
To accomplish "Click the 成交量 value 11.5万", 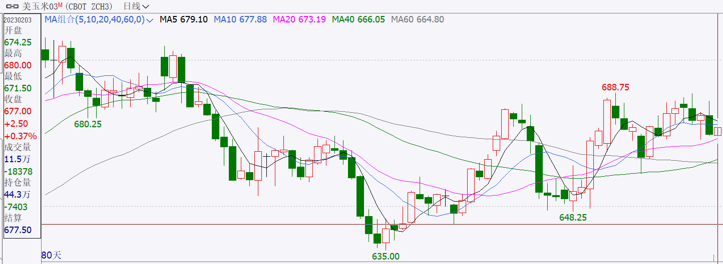I will coord(17,159).
